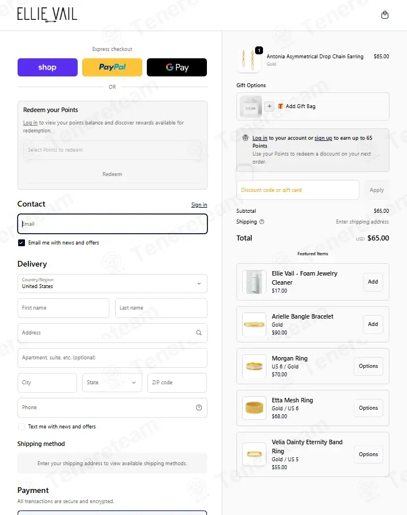Open the State dropdown
The image size is (407, 515).
(112, 383)
